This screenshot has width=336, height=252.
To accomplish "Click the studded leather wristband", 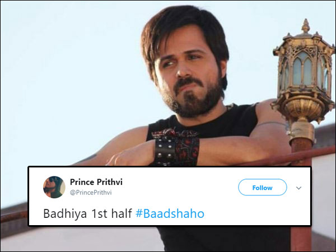I will click(x=176, y=147).
